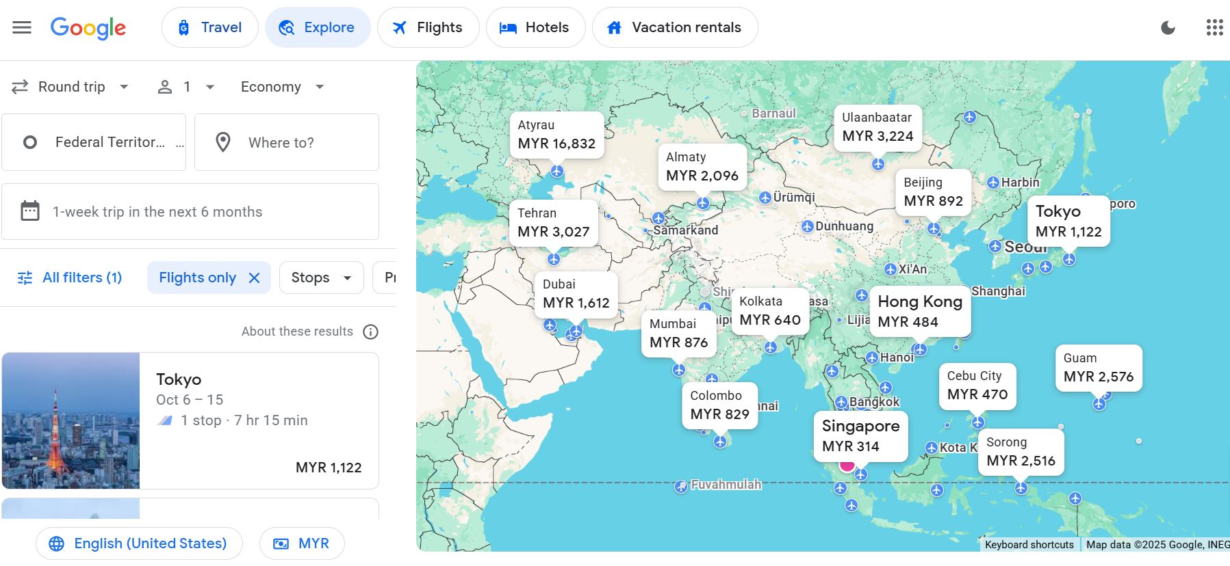Click airport marker below Guam label
Viewport: 1230px width, 566px height.
pyautogui.click(x=1099, y=404)
